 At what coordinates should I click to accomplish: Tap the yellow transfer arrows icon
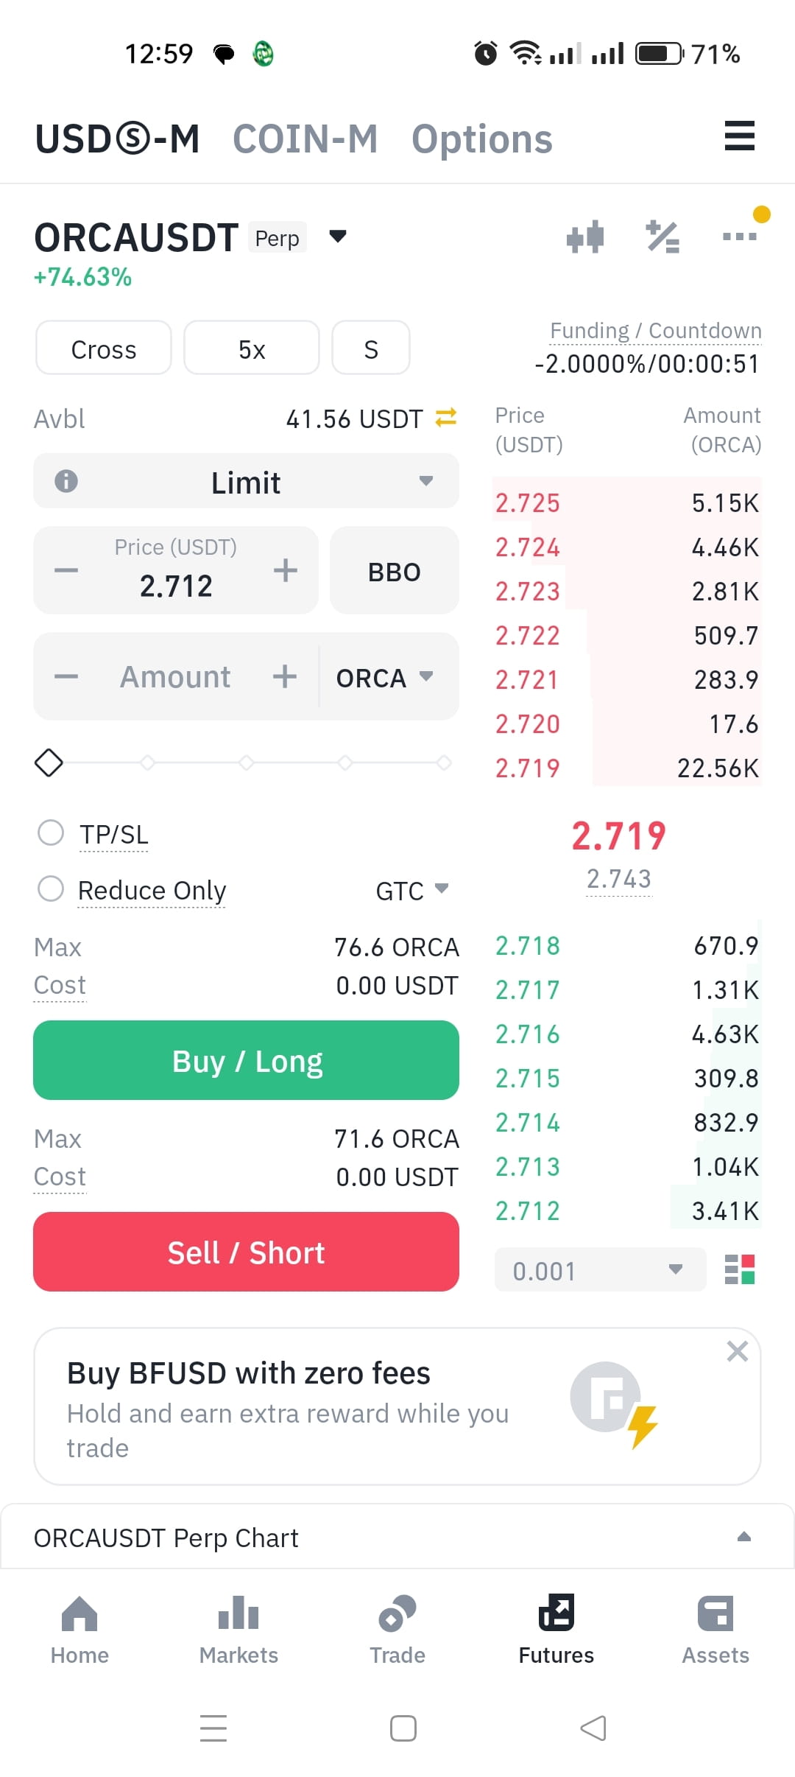(x=446, y=418)
